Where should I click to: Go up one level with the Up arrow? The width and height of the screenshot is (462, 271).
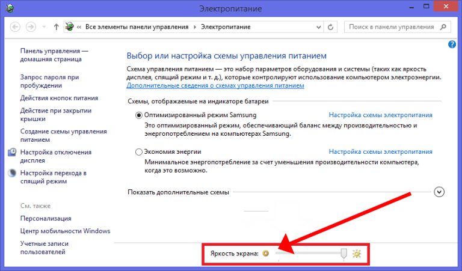click(x=56, y=27)
